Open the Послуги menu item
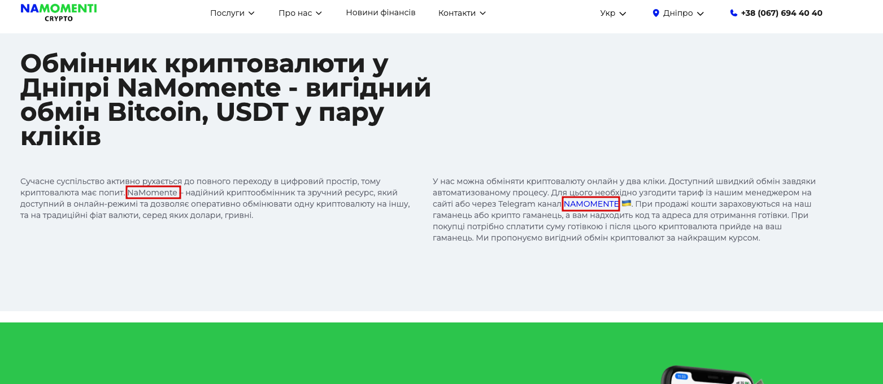Image resolution: width=883 pixels, height=384 pixels. pyautogui.click(x=227, y=13)
